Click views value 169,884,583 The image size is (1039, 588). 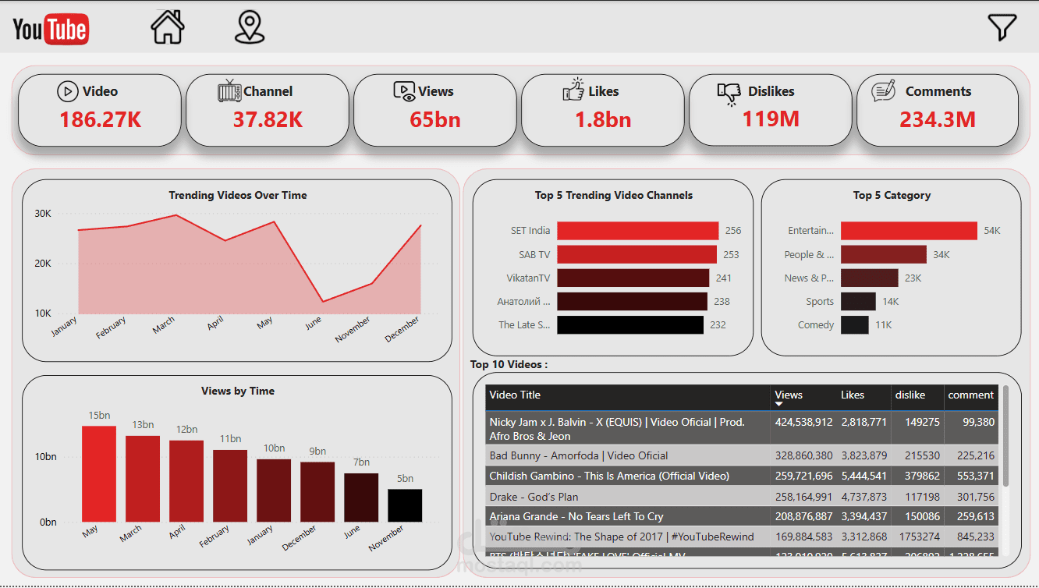(x=803, y=537)
